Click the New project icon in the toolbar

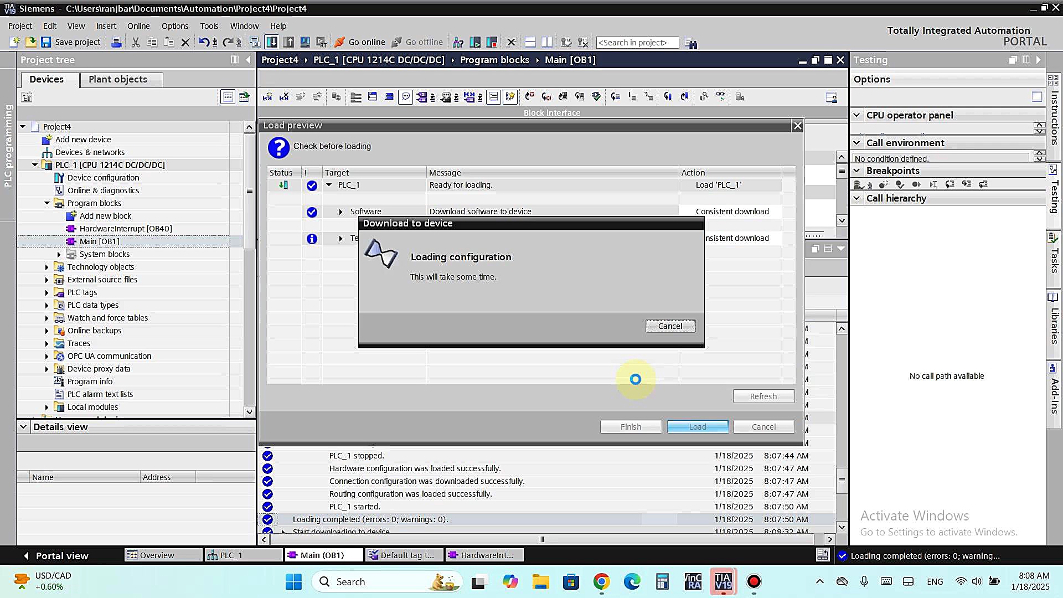pos(15,42)
